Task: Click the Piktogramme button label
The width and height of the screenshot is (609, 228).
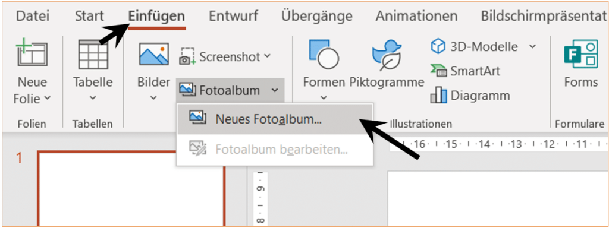Action: 387,82
